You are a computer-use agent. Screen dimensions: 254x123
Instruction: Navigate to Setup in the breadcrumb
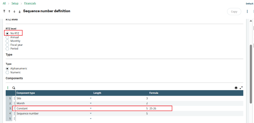(x=15, y=3)
